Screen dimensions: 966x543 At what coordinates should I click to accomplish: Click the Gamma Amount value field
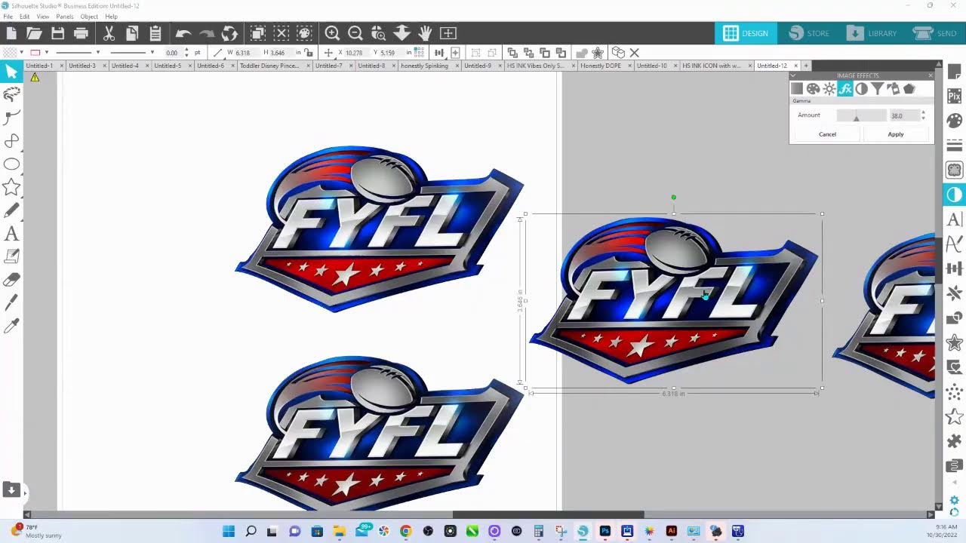click(903, 115)
